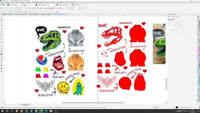Image resolution: width=200 pixels, height=113 pixels.
Task: Open the Растровые изображения menu
Action: pos(38,2)
